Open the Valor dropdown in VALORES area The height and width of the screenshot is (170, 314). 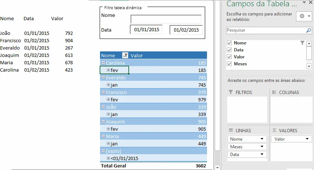(x=307, y=139)
